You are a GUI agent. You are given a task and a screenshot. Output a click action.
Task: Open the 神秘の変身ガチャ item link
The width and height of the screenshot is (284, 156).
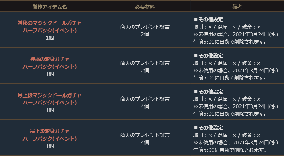50,59
